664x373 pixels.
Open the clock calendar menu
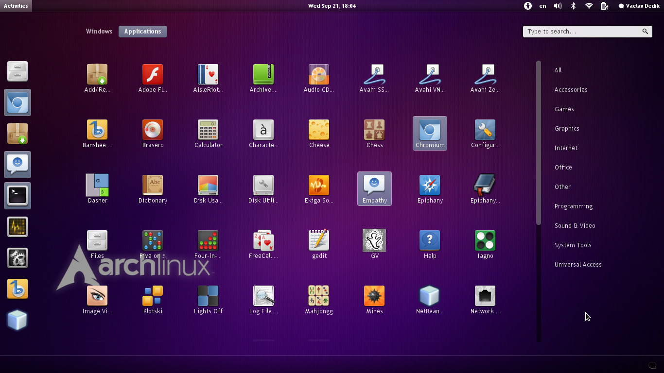pos(332,6)
